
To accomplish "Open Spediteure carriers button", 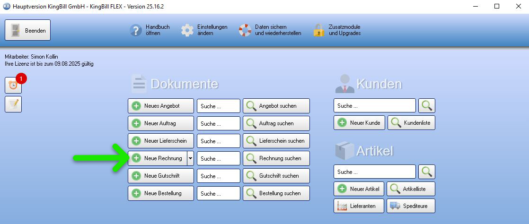I will click(411, 206).
